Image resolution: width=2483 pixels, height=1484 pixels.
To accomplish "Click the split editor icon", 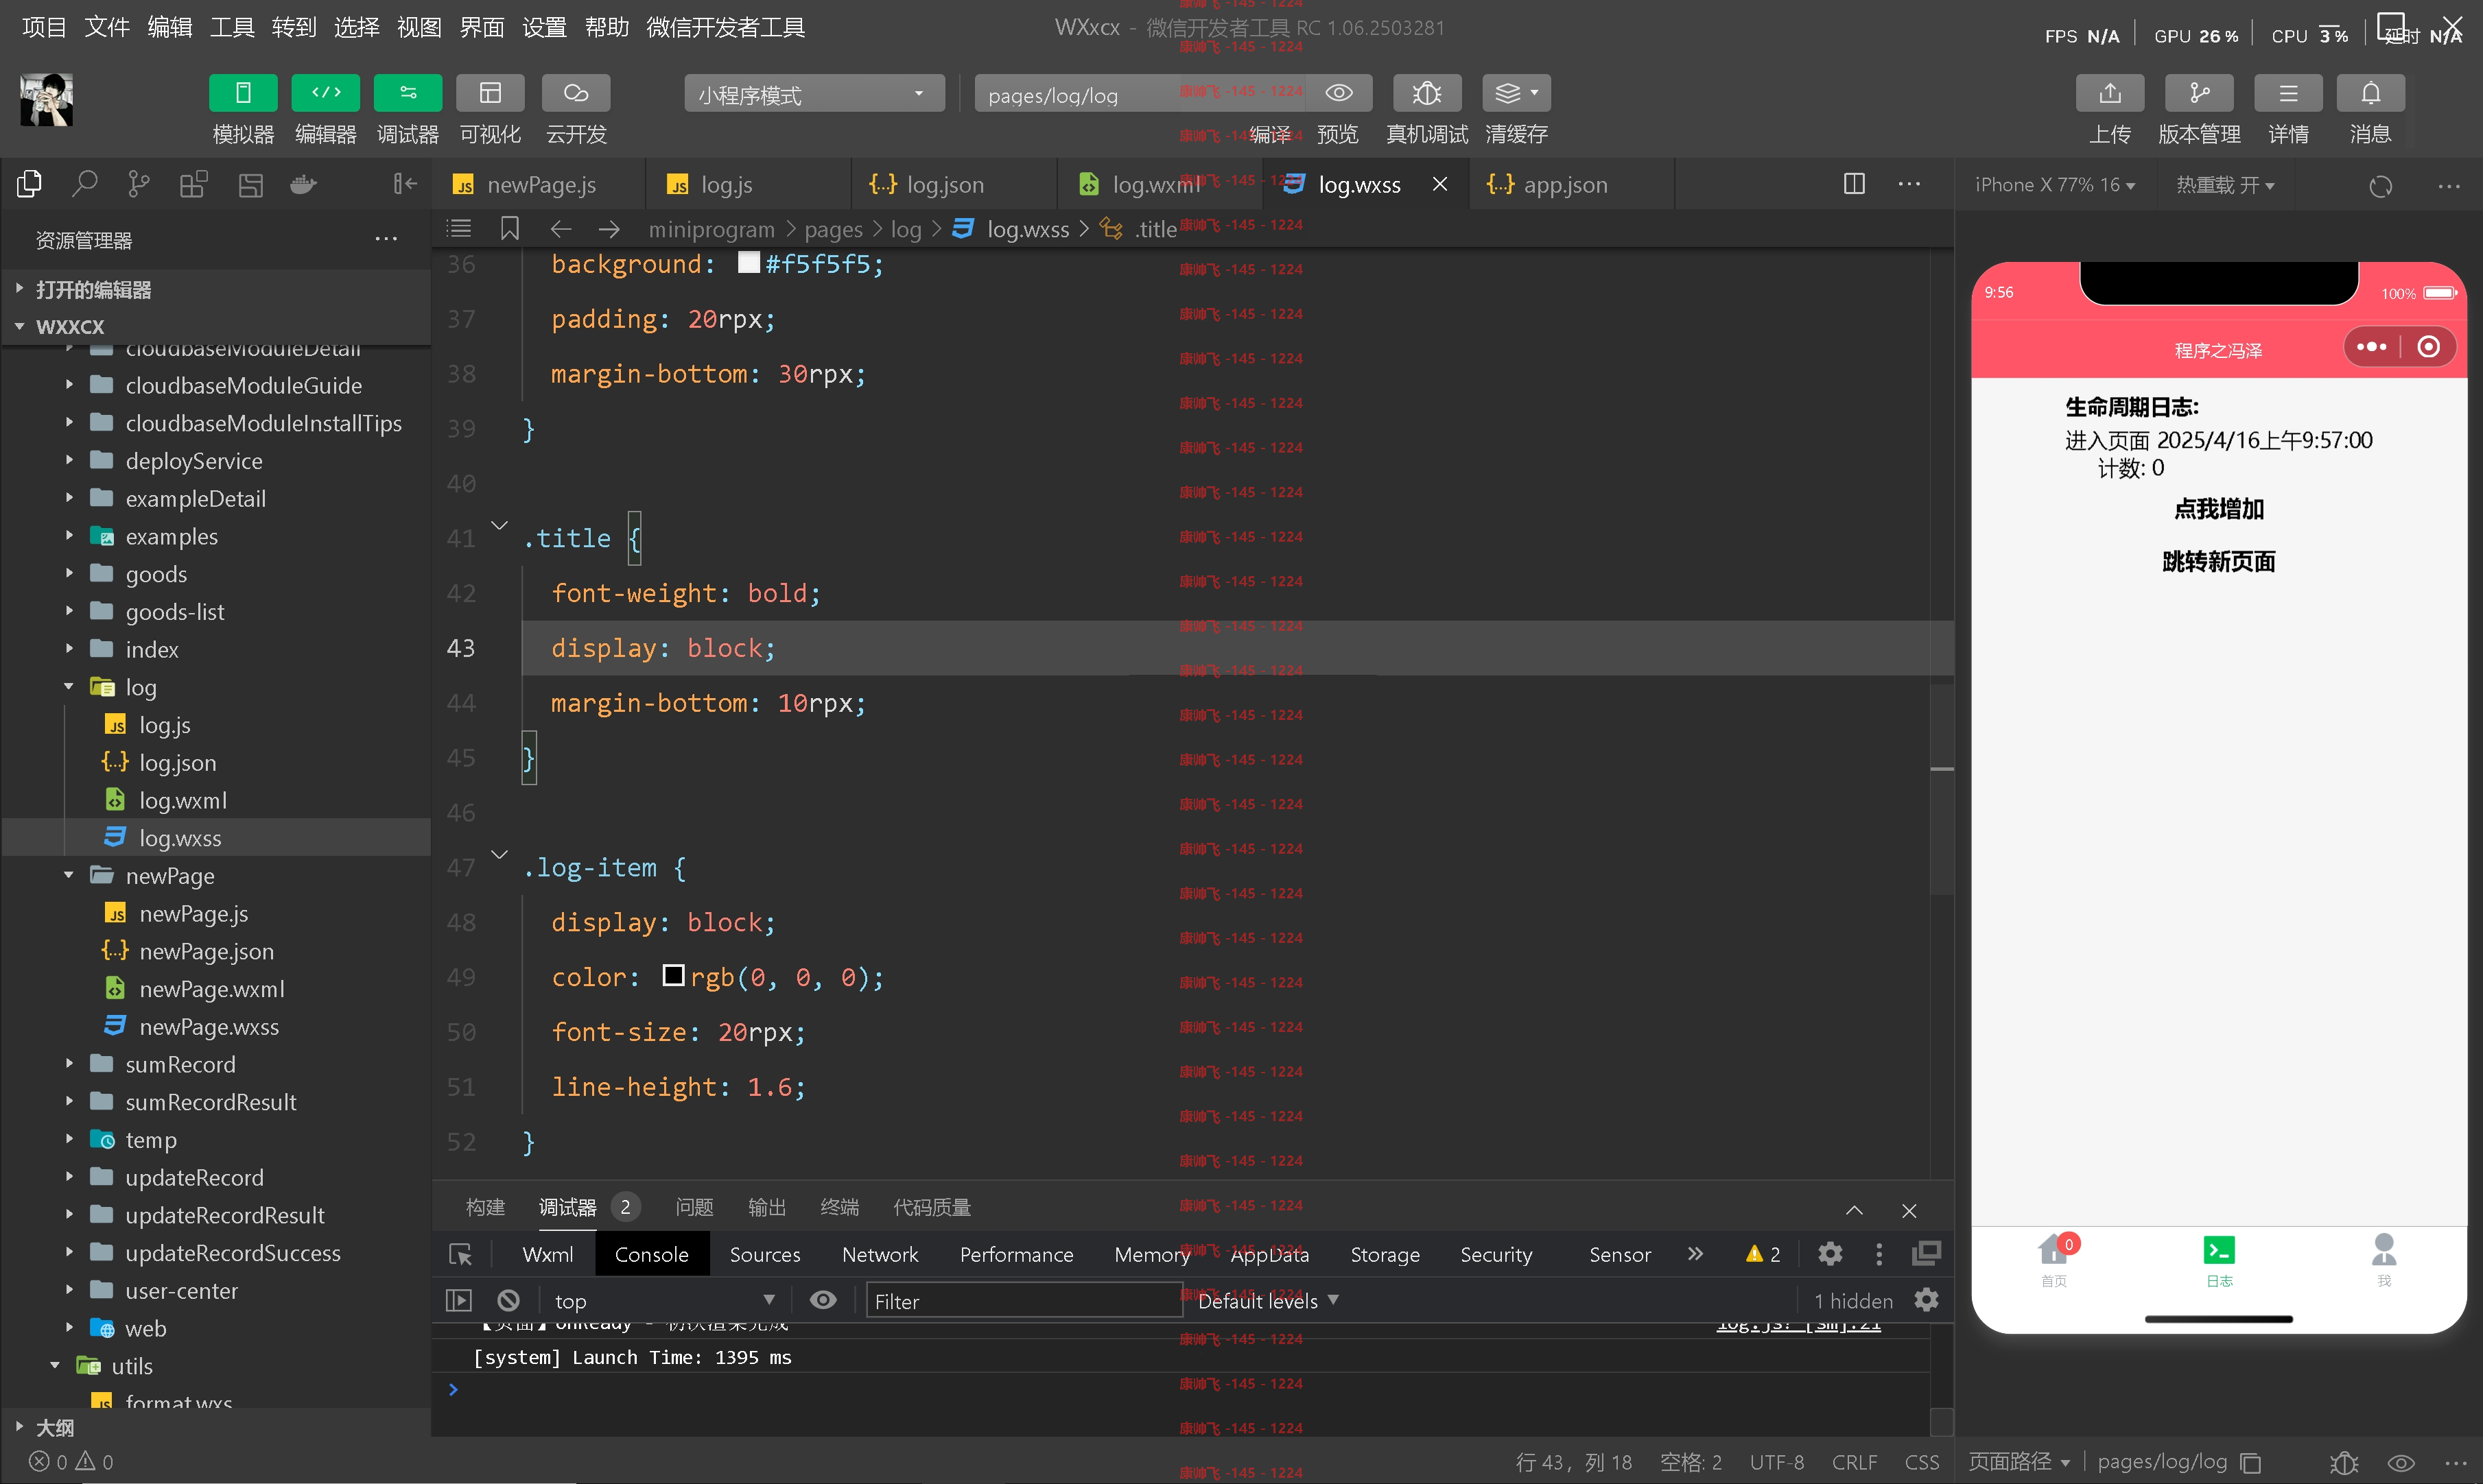I will (1854, 184).
